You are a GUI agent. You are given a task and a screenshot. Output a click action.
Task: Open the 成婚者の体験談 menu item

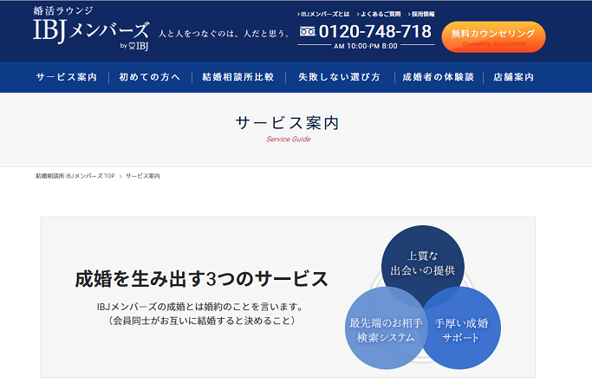[x=439, y=77]
